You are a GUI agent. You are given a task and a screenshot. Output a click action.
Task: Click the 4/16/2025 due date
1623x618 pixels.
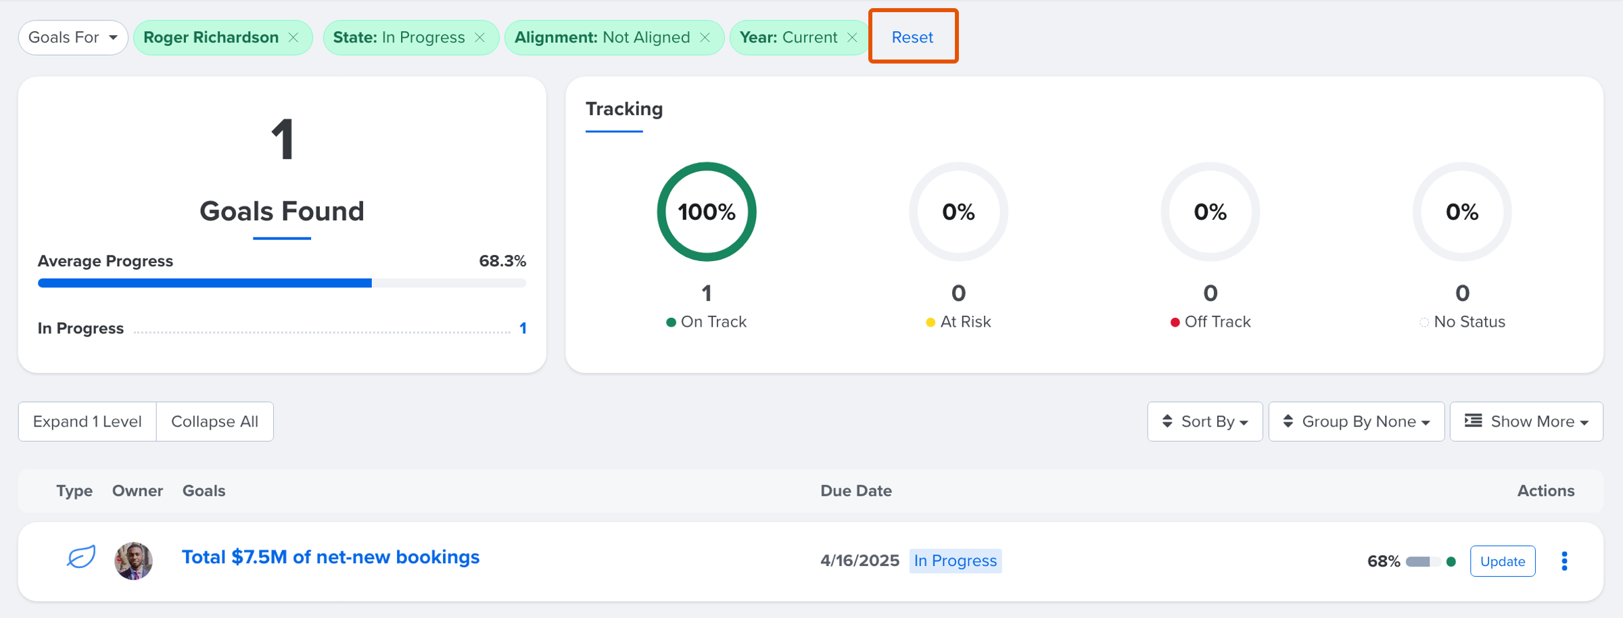point(860,561)
